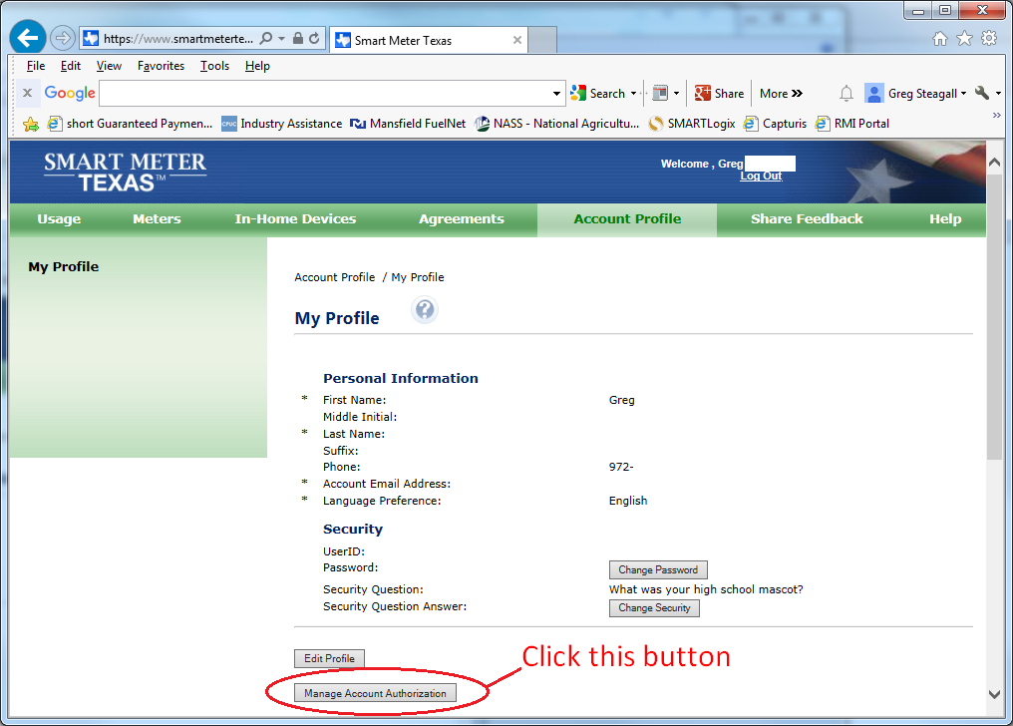
Task: Expand the wrench options dropdown arrow
Action: point(998,94)
